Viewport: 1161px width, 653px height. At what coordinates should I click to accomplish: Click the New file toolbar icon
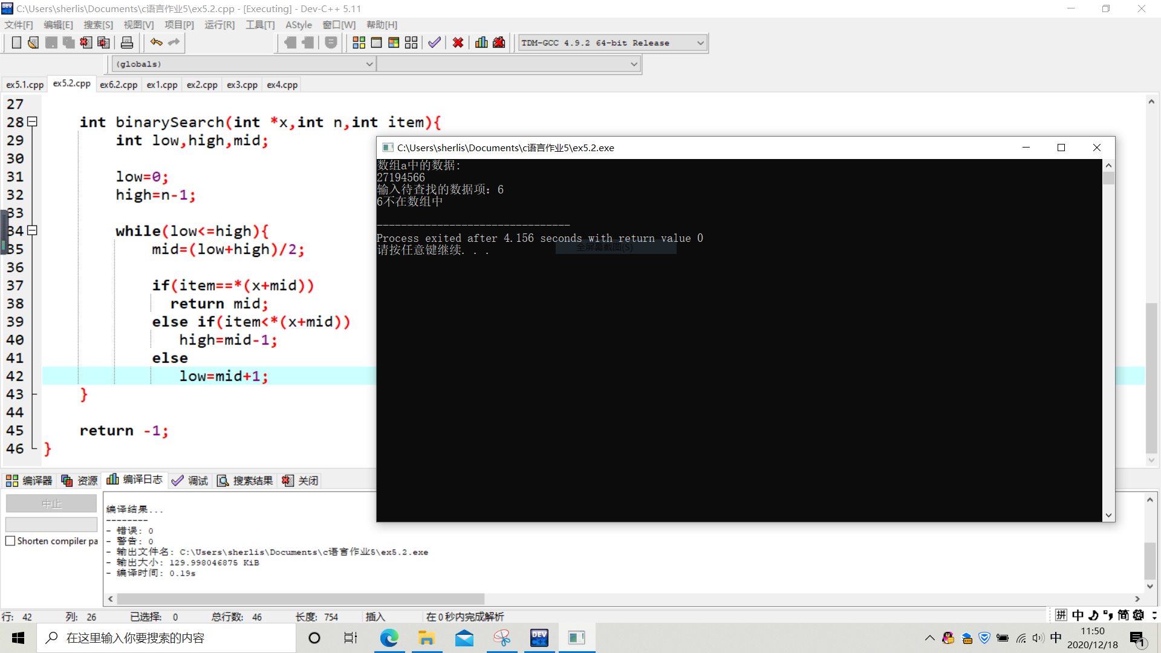(16, 42)
